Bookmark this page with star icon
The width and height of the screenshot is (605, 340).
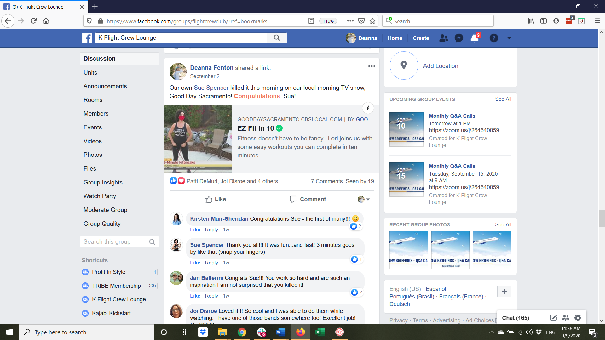[x=372, y=21]
